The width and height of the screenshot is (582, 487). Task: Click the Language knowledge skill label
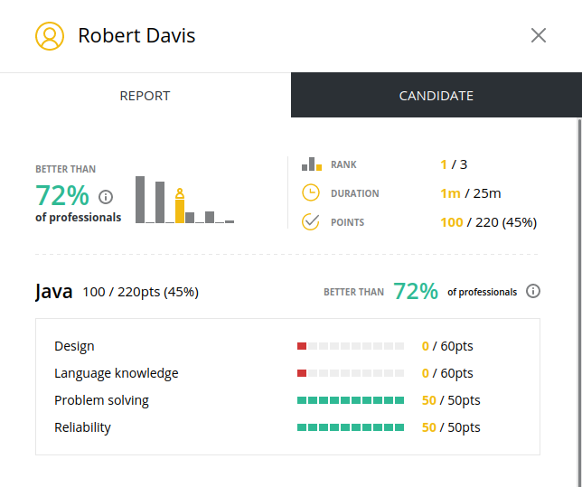(x=117, y=373)
